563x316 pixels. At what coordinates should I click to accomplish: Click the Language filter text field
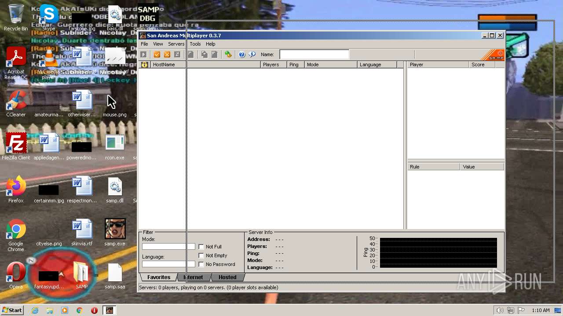168,264
